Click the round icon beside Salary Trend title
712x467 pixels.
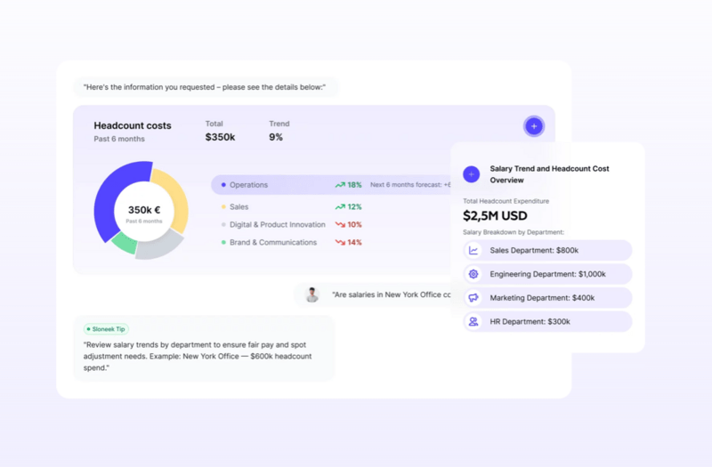[x=472, y=174]
